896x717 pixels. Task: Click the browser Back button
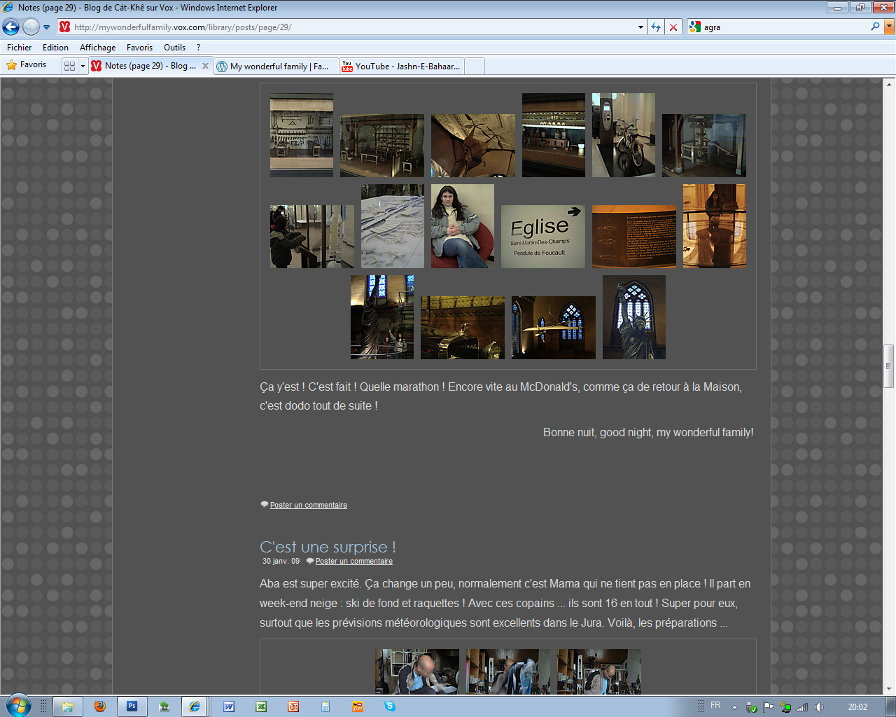click(x=11, y=27)
